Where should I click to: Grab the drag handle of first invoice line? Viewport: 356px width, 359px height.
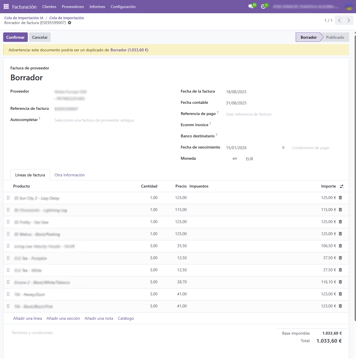[x=8, y=198]
